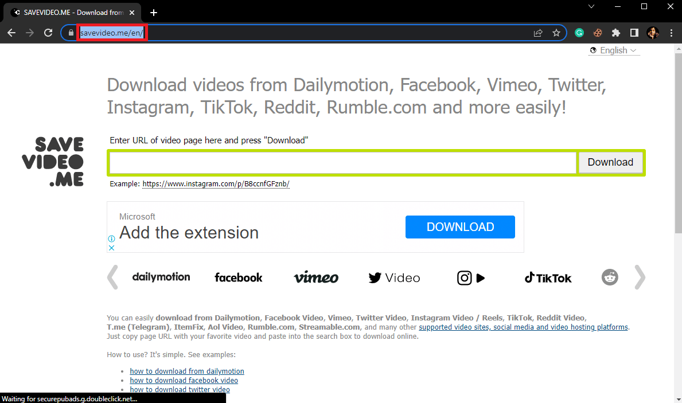
Task: Click the scrollbar down arrow
Action: pyautogui.click(x=678, y=398)
